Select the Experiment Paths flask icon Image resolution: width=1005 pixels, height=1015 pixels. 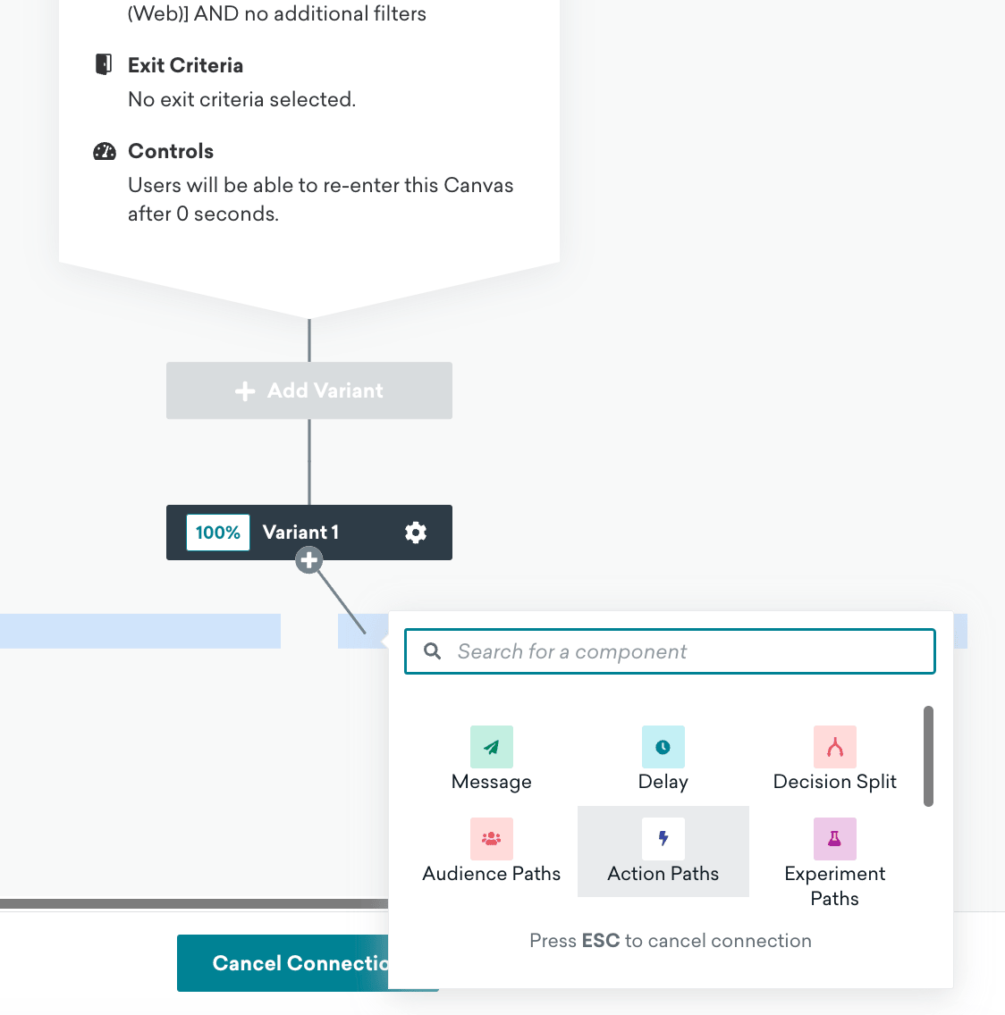pos(834,838)
